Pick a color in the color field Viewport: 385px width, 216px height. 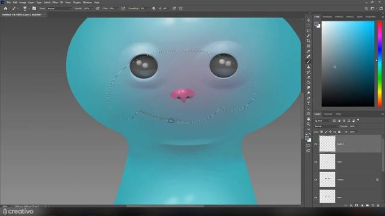tap(348, 64)
